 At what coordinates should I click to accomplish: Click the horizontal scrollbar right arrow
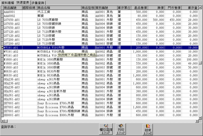197,121
